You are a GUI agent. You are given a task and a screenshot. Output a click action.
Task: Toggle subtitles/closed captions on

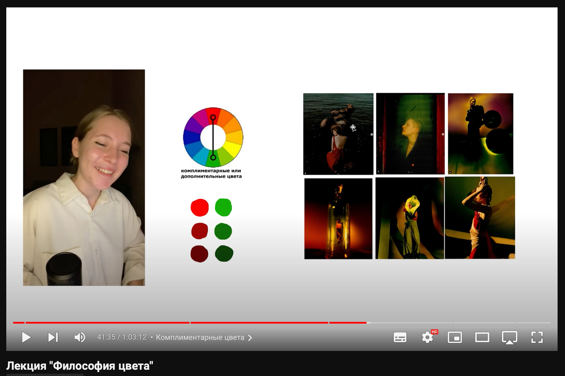pyautogui.click(x=400, y=337)
